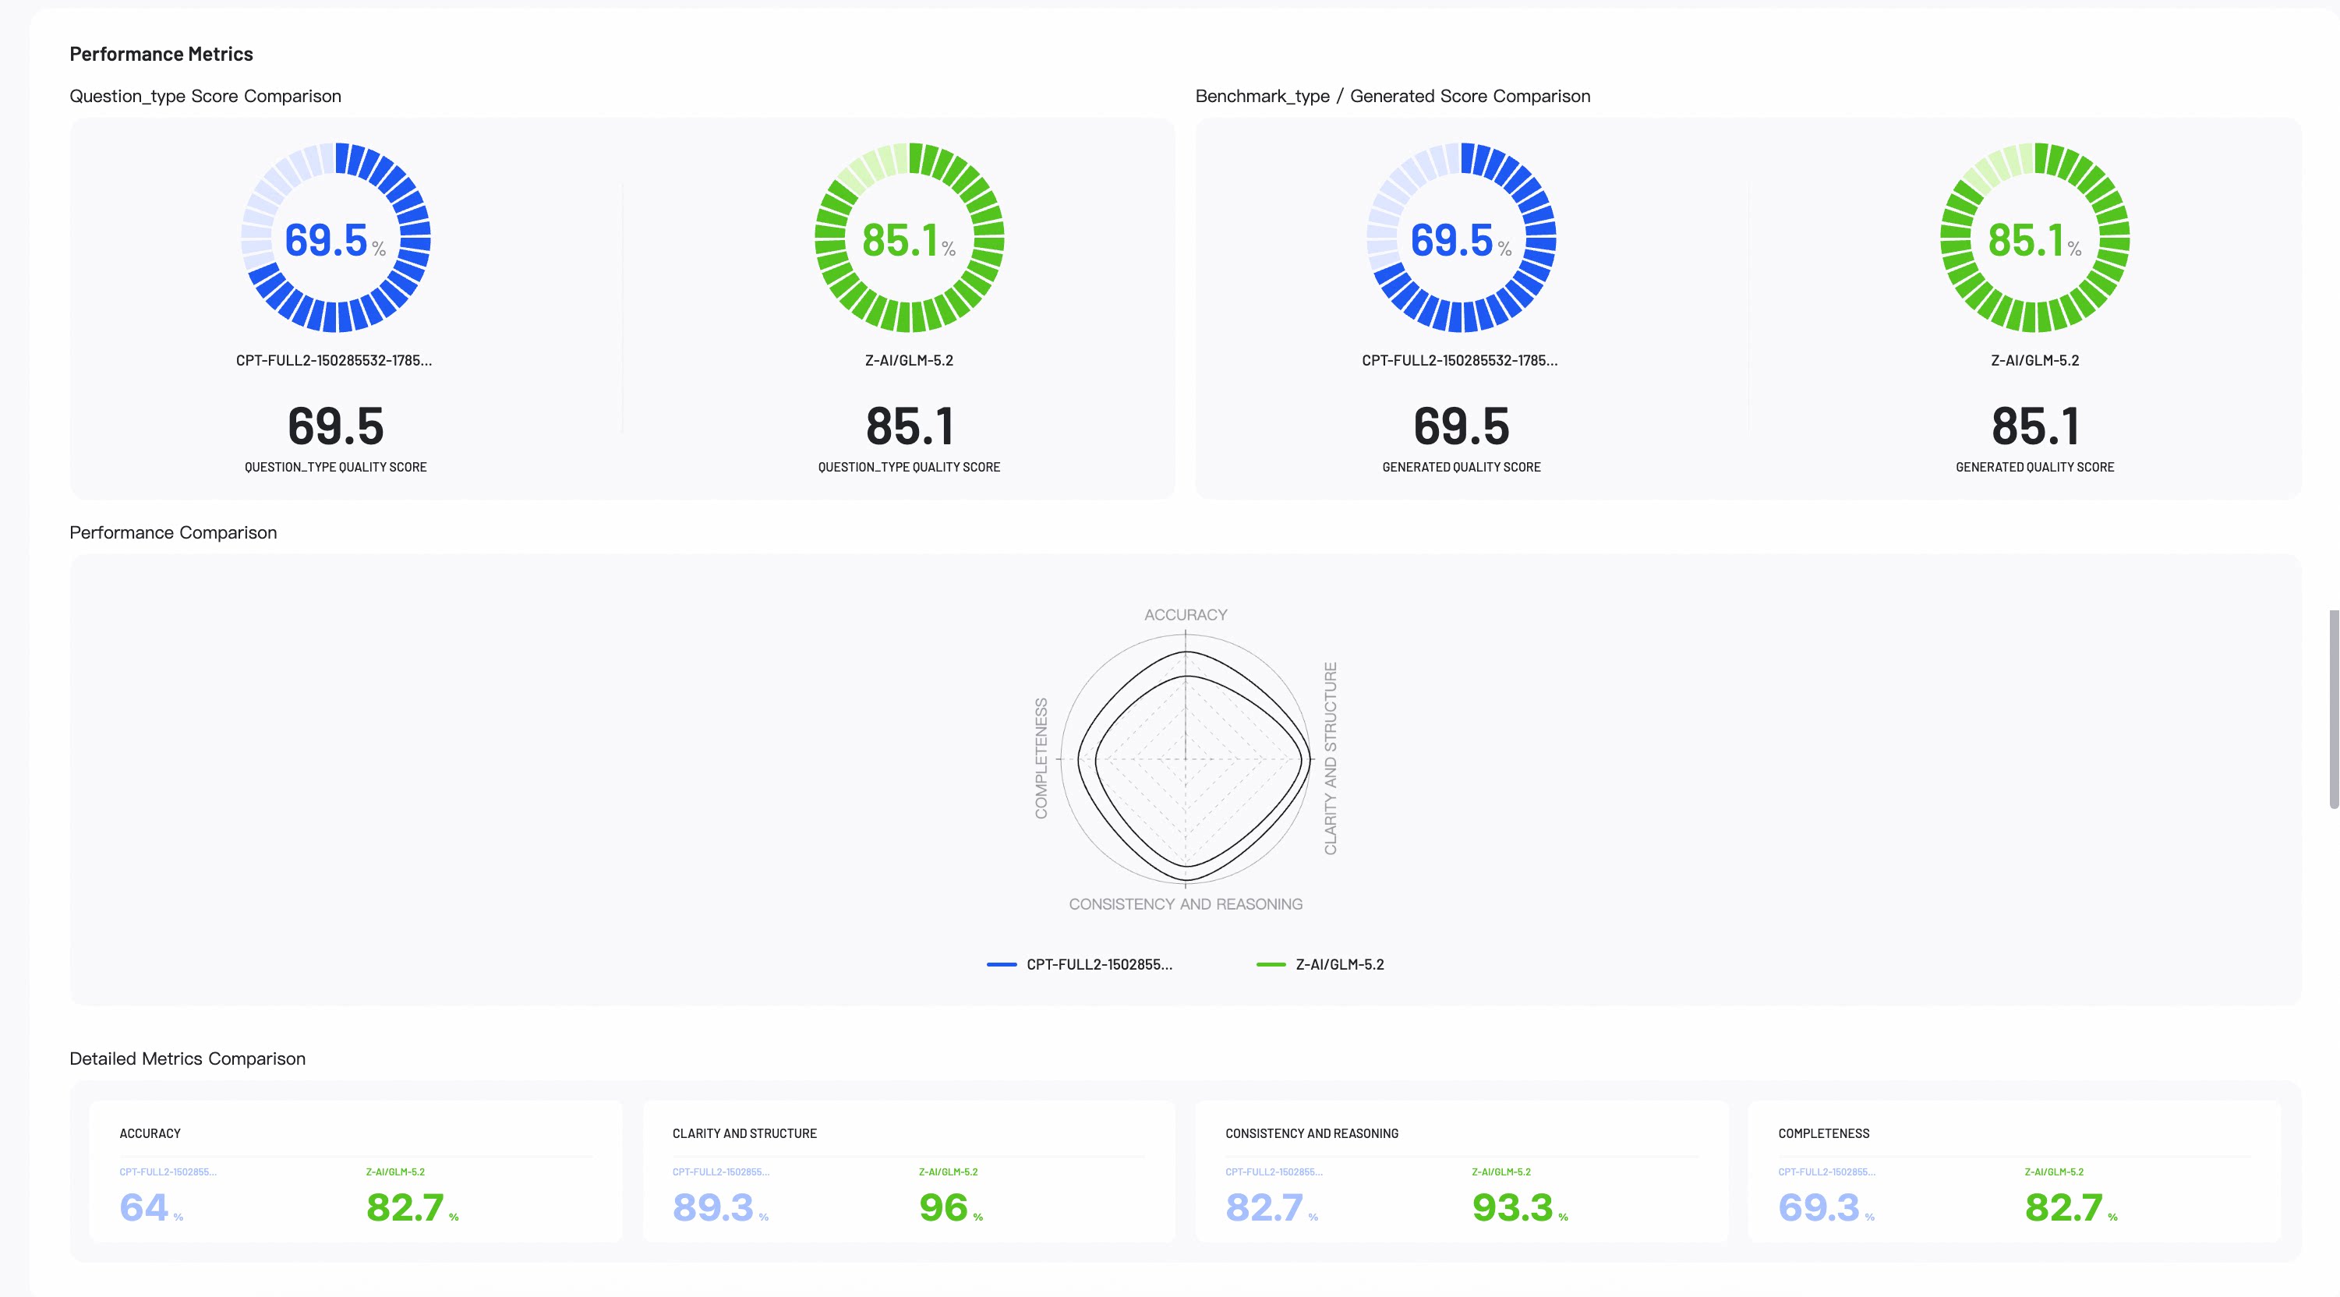Viewport: 2340px width, 1297px height.
Task: Toggle the CPT-FULL2-1502855... radar legend entry
Action: click(x=1080, y=965)
